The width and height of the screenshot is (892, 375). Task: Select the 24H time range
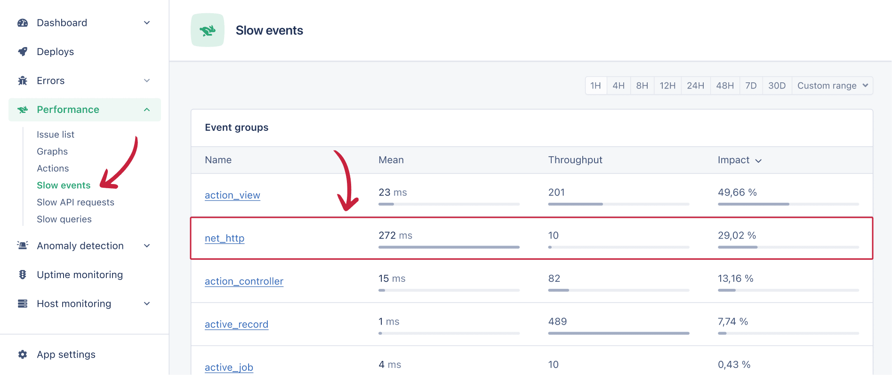695,86
